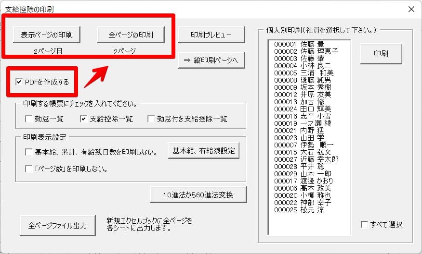The height and width of the screenshot is (254, 422).
Task: Enable 「ページ数」を印刷しない checkbox
Action: tap(29, 169)
